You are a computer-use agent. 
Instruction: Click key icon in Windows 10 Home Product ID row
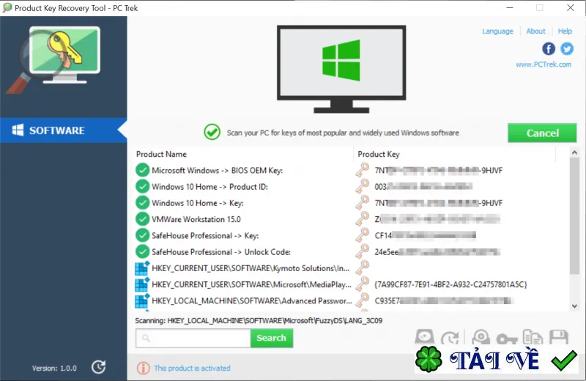(362, 186)
